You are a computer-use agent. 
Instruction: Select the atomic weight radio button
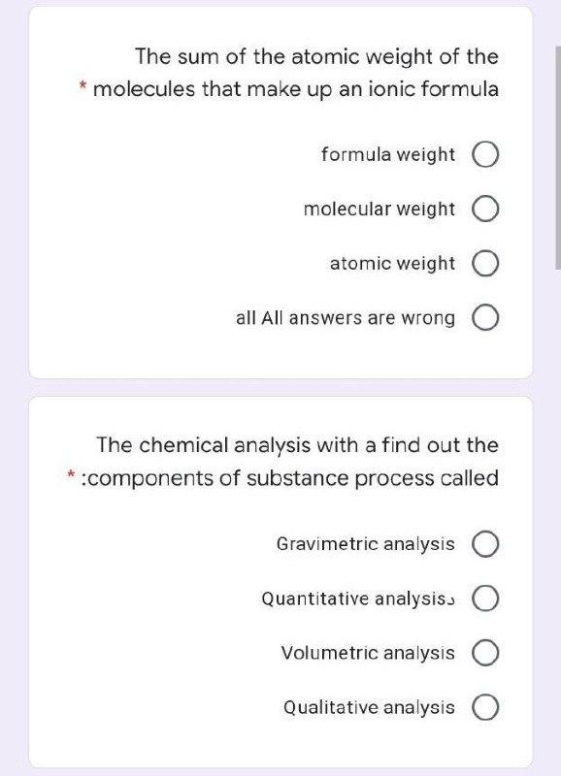pyautogui.click(x=485, y=263)
